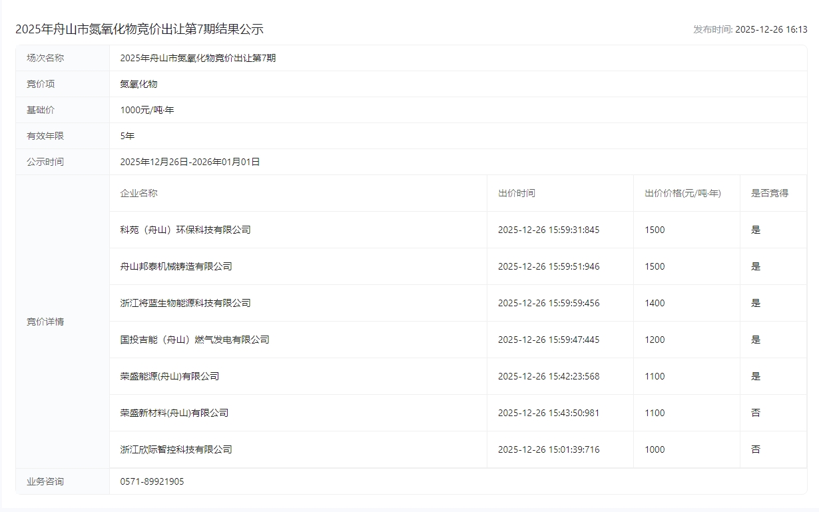Select the 场次名称 row label
Image resolution: width=819 pixels, height=512 pixels.
click(45, 58)
